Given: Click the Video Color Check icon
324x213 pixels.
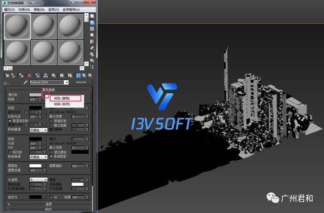Looking at the screenshot, I should [92, 42].
